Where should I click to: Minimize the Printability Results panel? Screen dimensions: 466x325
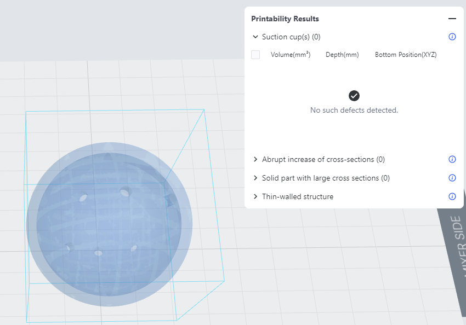click(x=452, y=19)
